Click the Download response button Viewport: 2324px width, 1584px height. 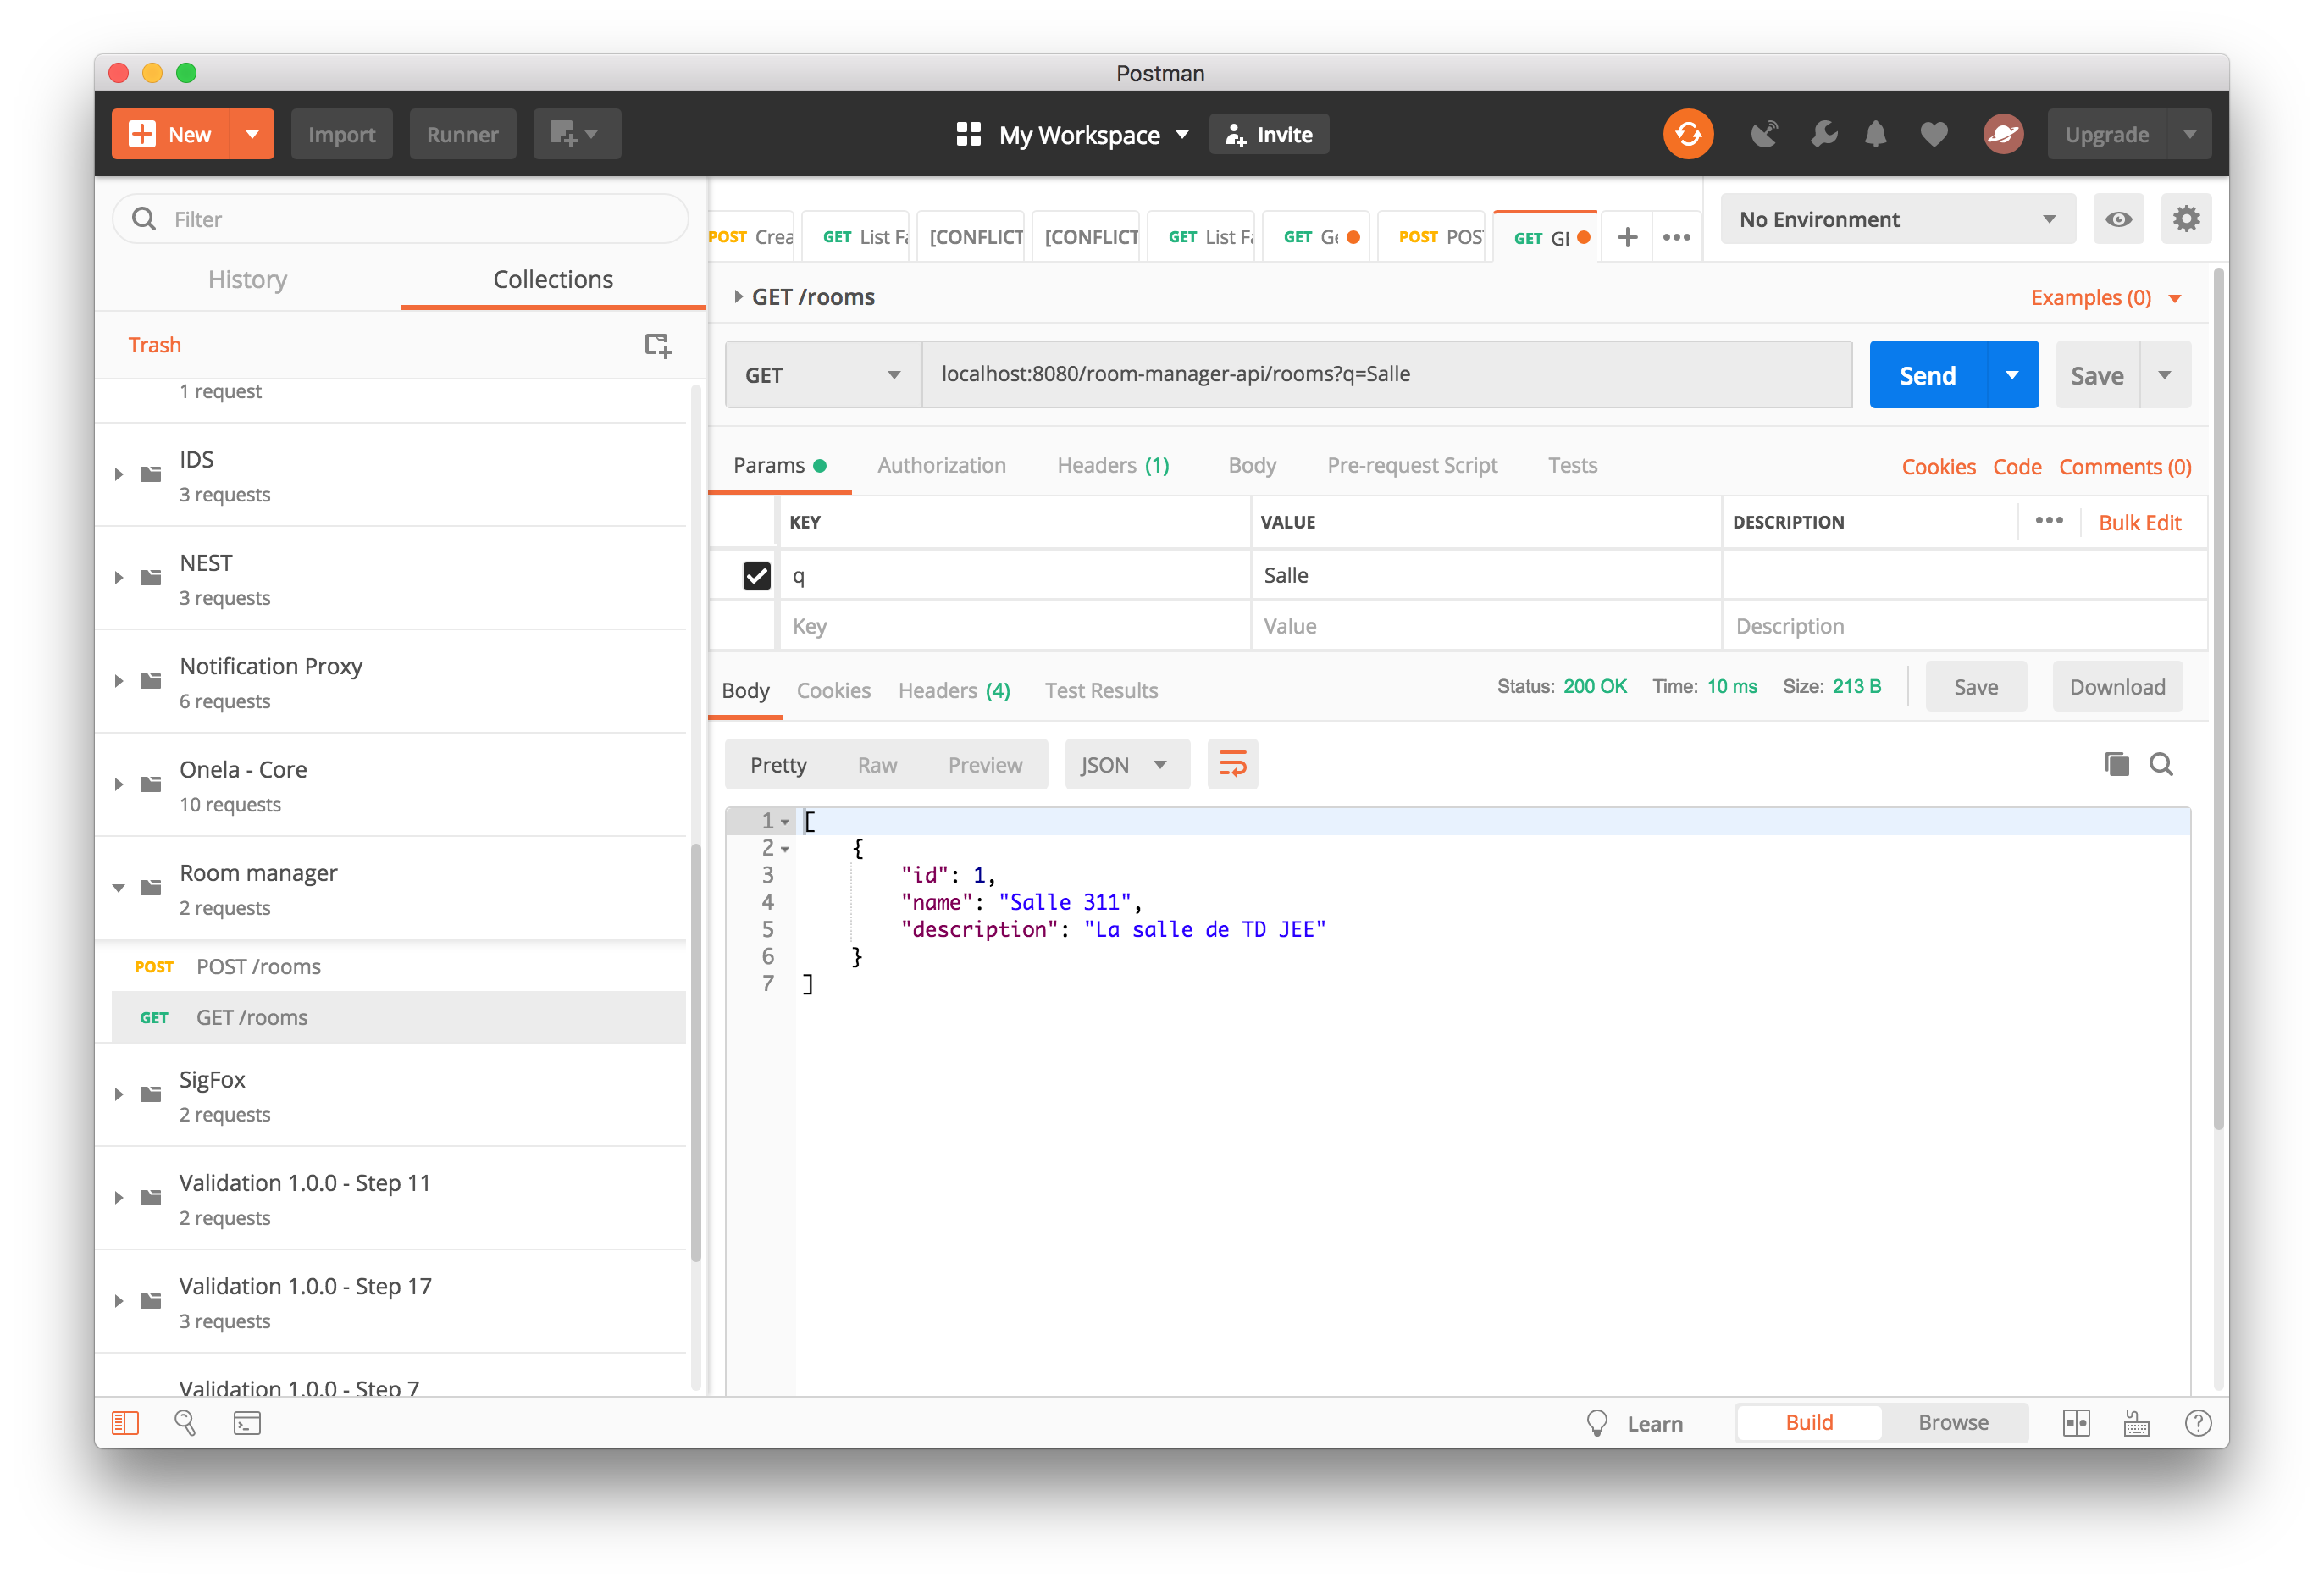pyautogui.click(x=2116, y=687)
